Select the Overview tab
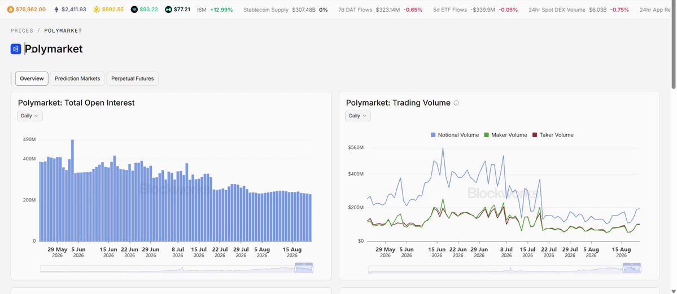The height and width of the screenshot is (294, 677). 32,78
